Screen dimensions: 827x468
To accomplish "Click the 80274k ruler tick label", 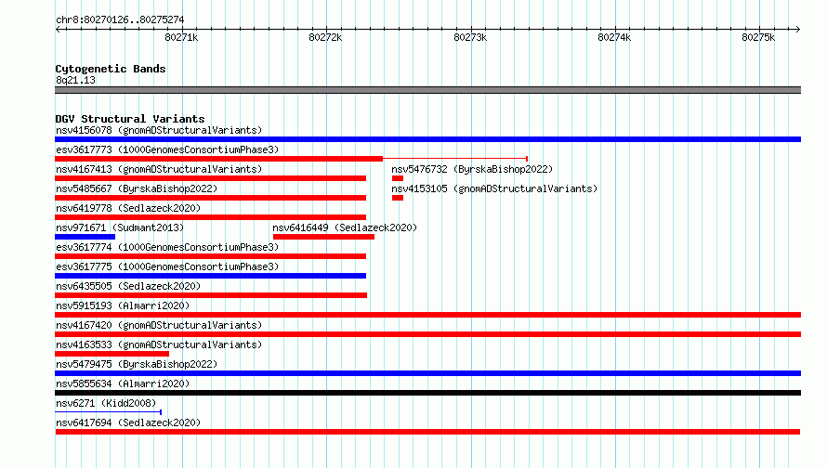I will (614, 37).
